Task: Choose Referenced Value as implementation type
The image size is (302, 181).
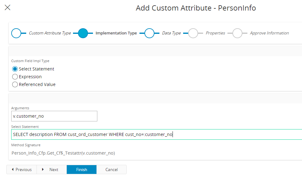Action: pos(15,84)
